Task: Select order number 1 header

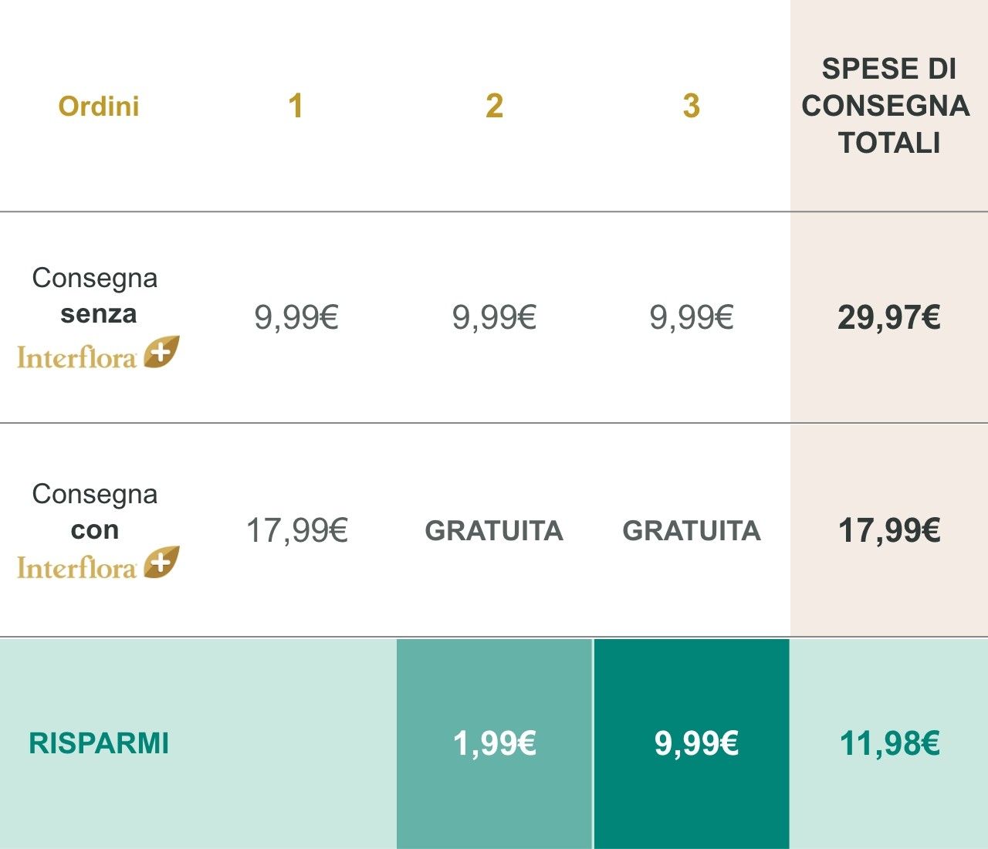Action: pos(296,106)
